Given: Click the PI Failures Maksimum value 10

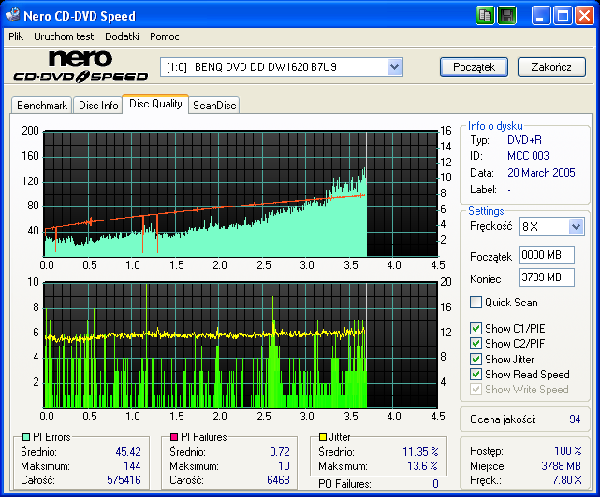Looking at the screenshot, I should [284, 466].
